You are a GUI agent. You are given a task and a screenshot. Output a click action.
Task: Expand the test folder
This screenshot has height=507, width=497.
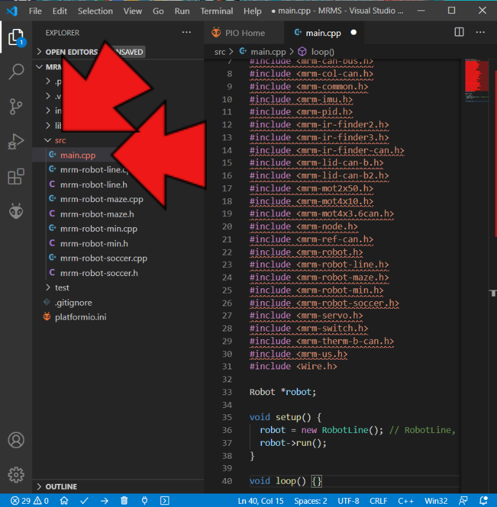click(x=62, y=288)
